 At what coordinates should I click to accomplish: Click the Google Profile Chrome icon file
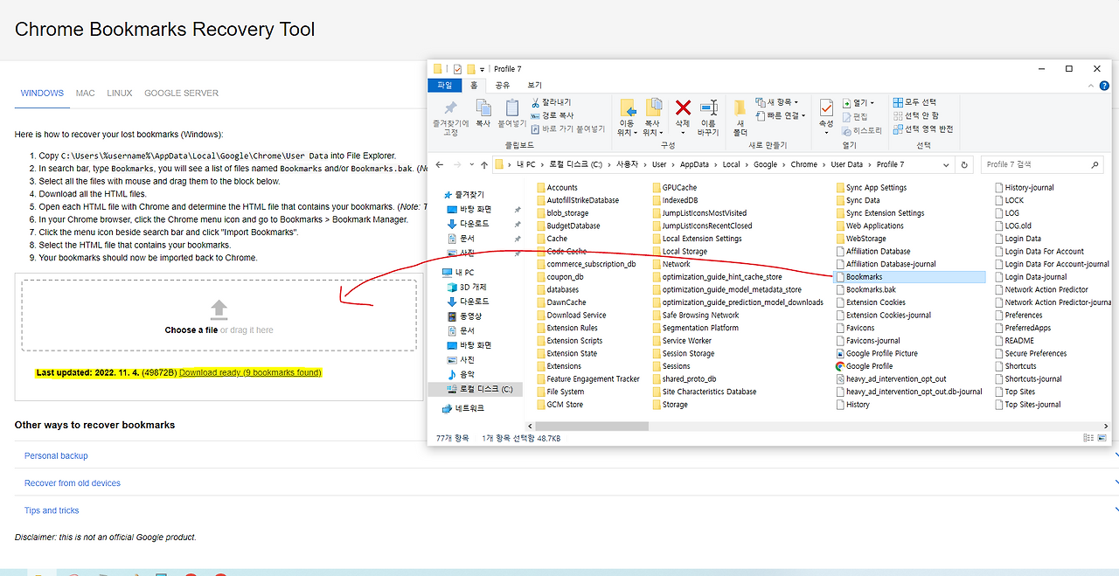(x=840, y=366)
